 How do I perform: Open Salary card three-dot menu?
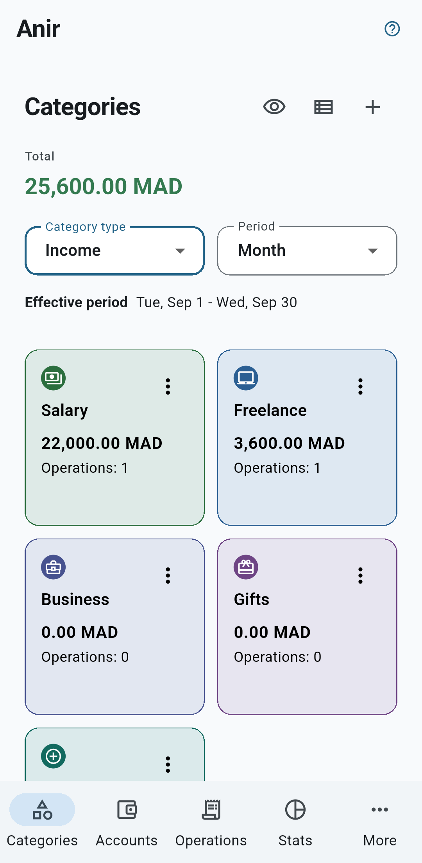coord(168,387)
